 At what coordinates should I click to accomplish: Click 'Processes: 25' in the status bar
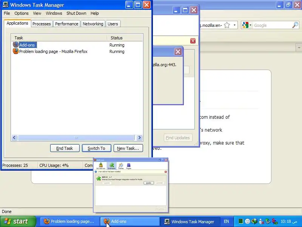[15, 165]
